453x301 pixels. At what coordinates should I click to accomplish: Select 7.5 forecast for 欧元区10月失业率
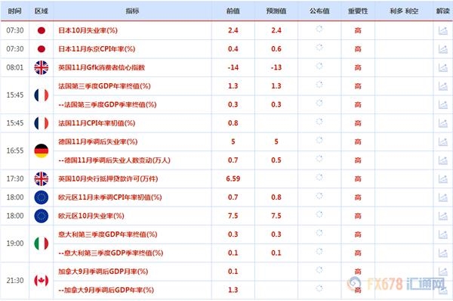[276, 216]
